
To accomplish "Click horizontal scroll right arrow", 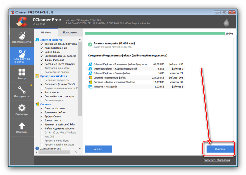I will point(76,152).
